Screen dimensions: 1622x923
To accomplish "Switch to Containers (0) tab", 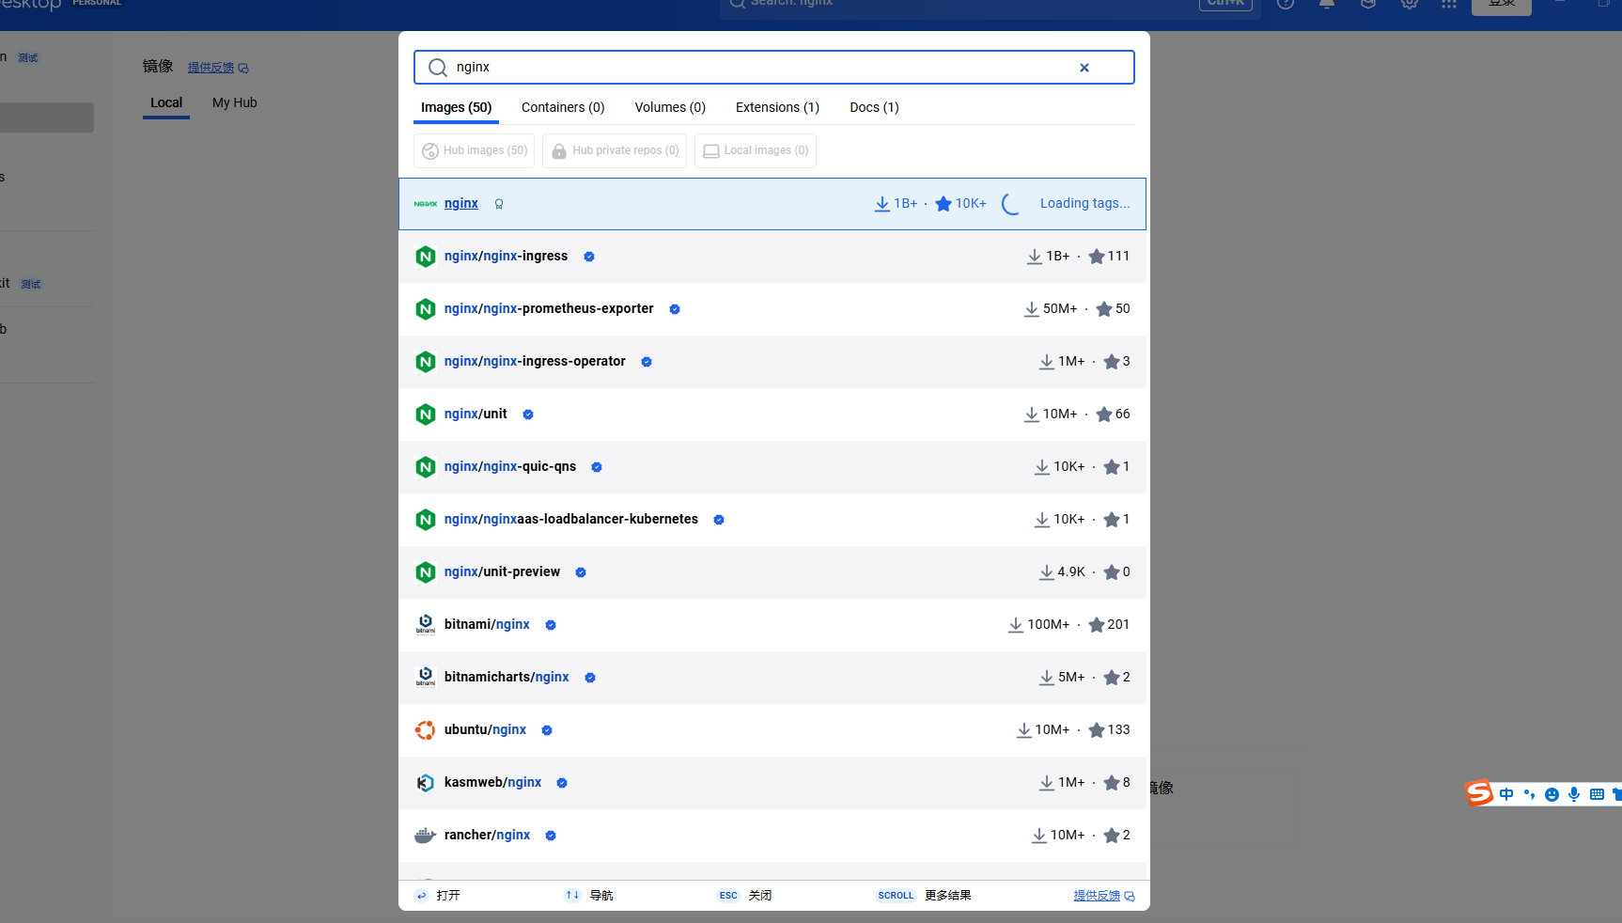I will pos(563,107).
